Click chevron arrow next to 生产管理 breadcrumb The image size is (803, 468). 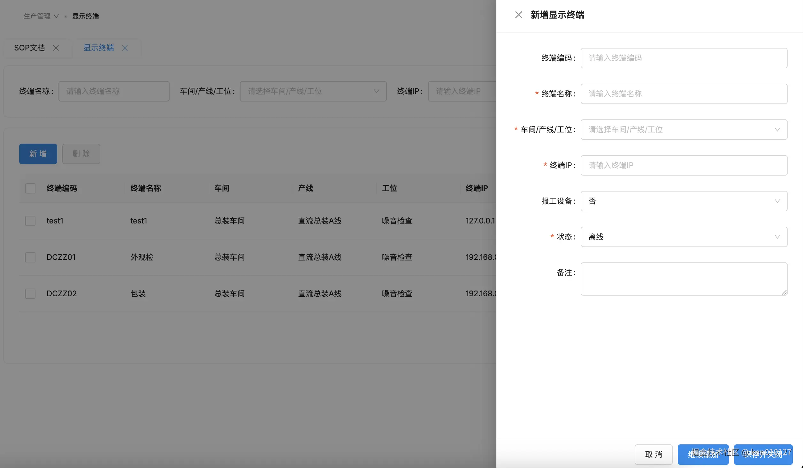pyautogui.click(x=56, y=16)
